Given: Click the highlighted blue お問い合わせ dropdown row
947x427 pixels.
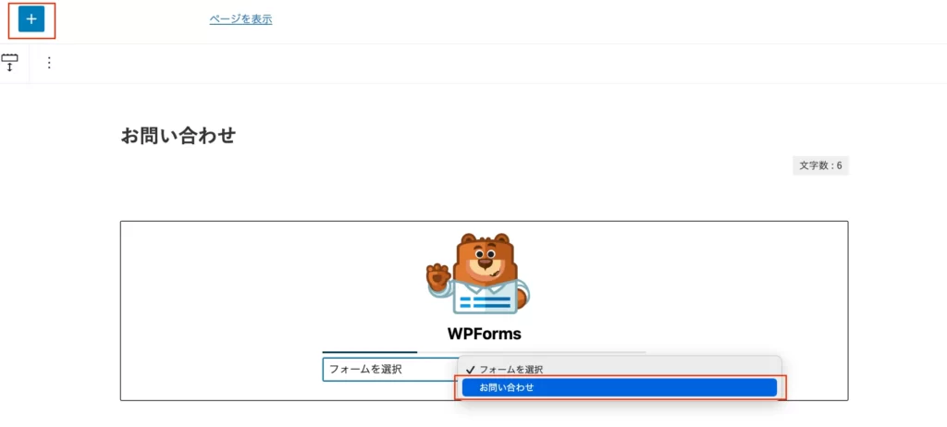Looking at the screenshot, I should tap(620, 388).
